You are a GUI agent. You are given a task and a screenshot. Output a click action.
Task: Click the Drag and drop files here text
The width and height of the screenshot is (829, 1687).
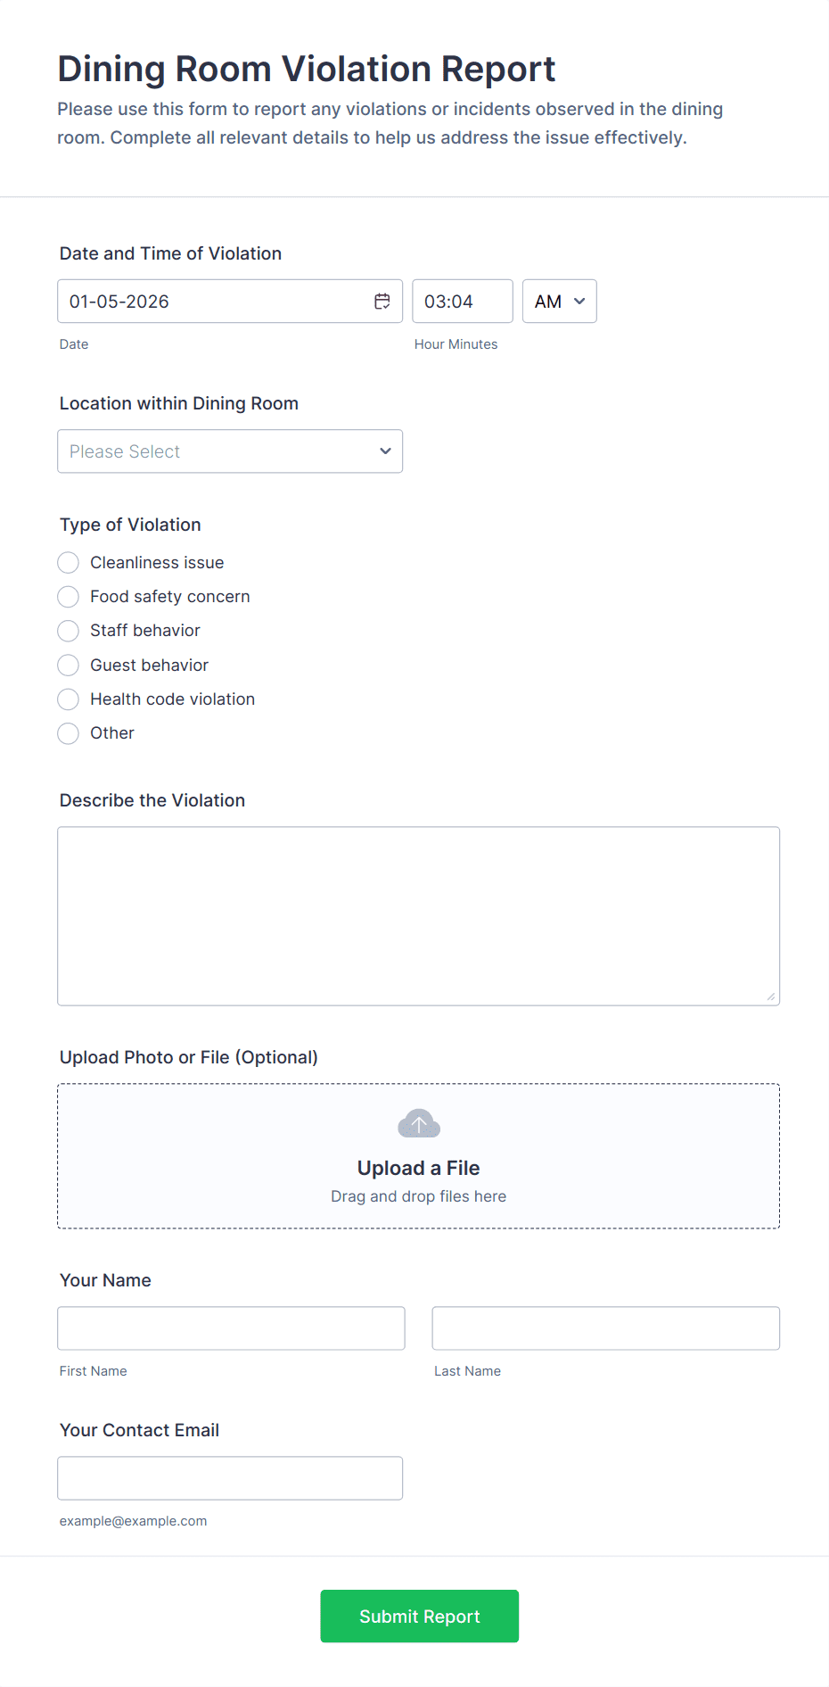(x=418, y=1196)
